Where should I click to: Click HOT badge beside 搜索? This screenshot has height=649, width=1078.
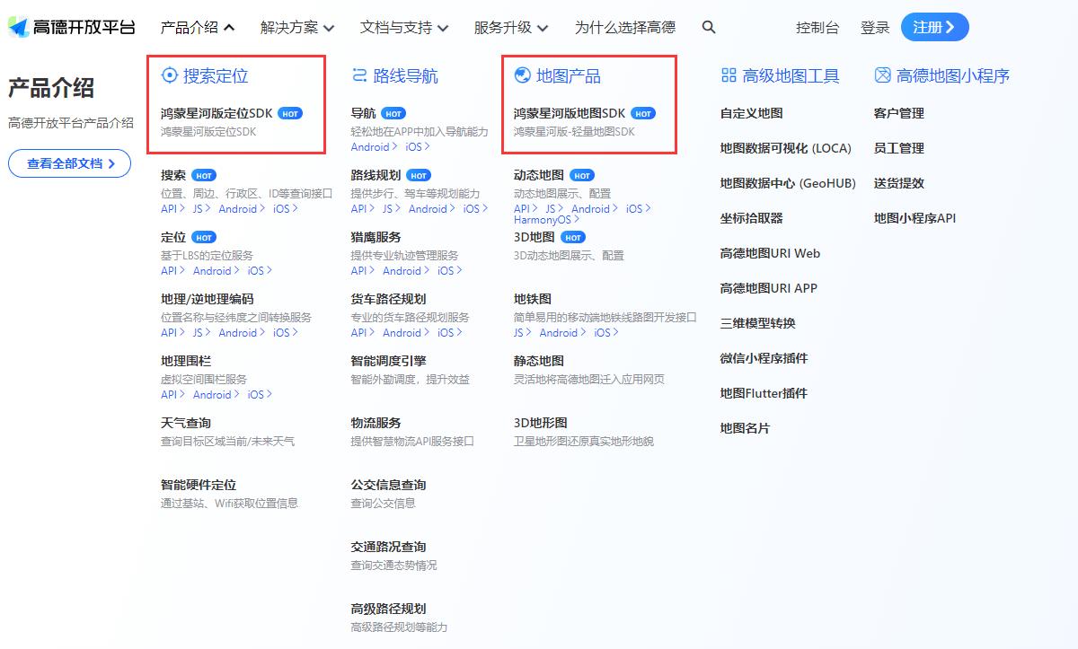[204, 176]
